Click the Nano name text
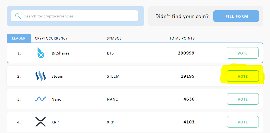 tap(56, 99)
